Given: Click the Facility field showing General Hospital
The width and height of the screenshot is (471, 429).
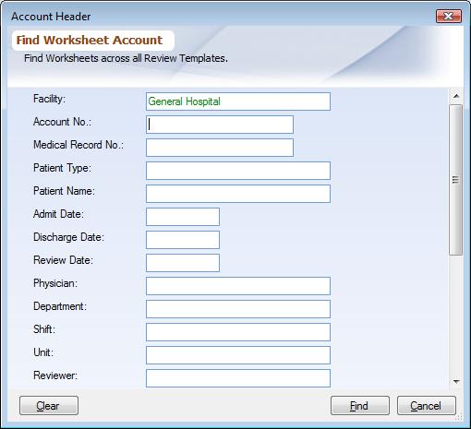Looking at the screenshot, I should click(238, 101).
